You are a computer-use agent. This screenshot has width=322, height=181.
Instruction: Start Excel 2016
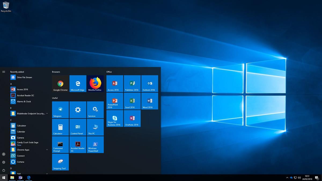pyautogui.click(x=132, y=101)
